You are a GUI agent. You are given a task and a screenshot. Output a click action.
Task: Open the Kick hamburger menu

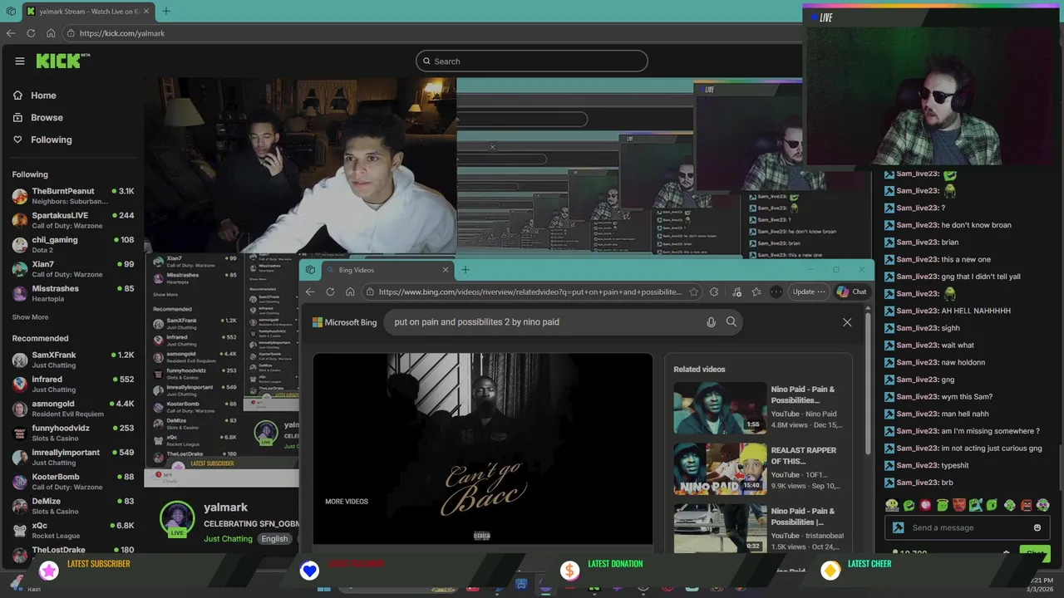(x=20, y=61)
